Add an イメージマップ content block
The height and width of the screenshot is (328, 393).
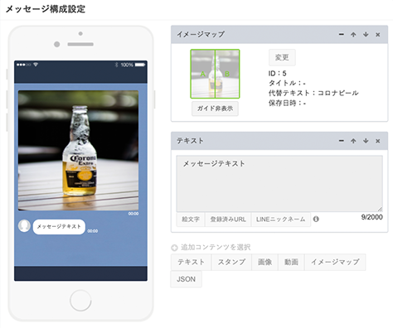click(x=335, y=262)
